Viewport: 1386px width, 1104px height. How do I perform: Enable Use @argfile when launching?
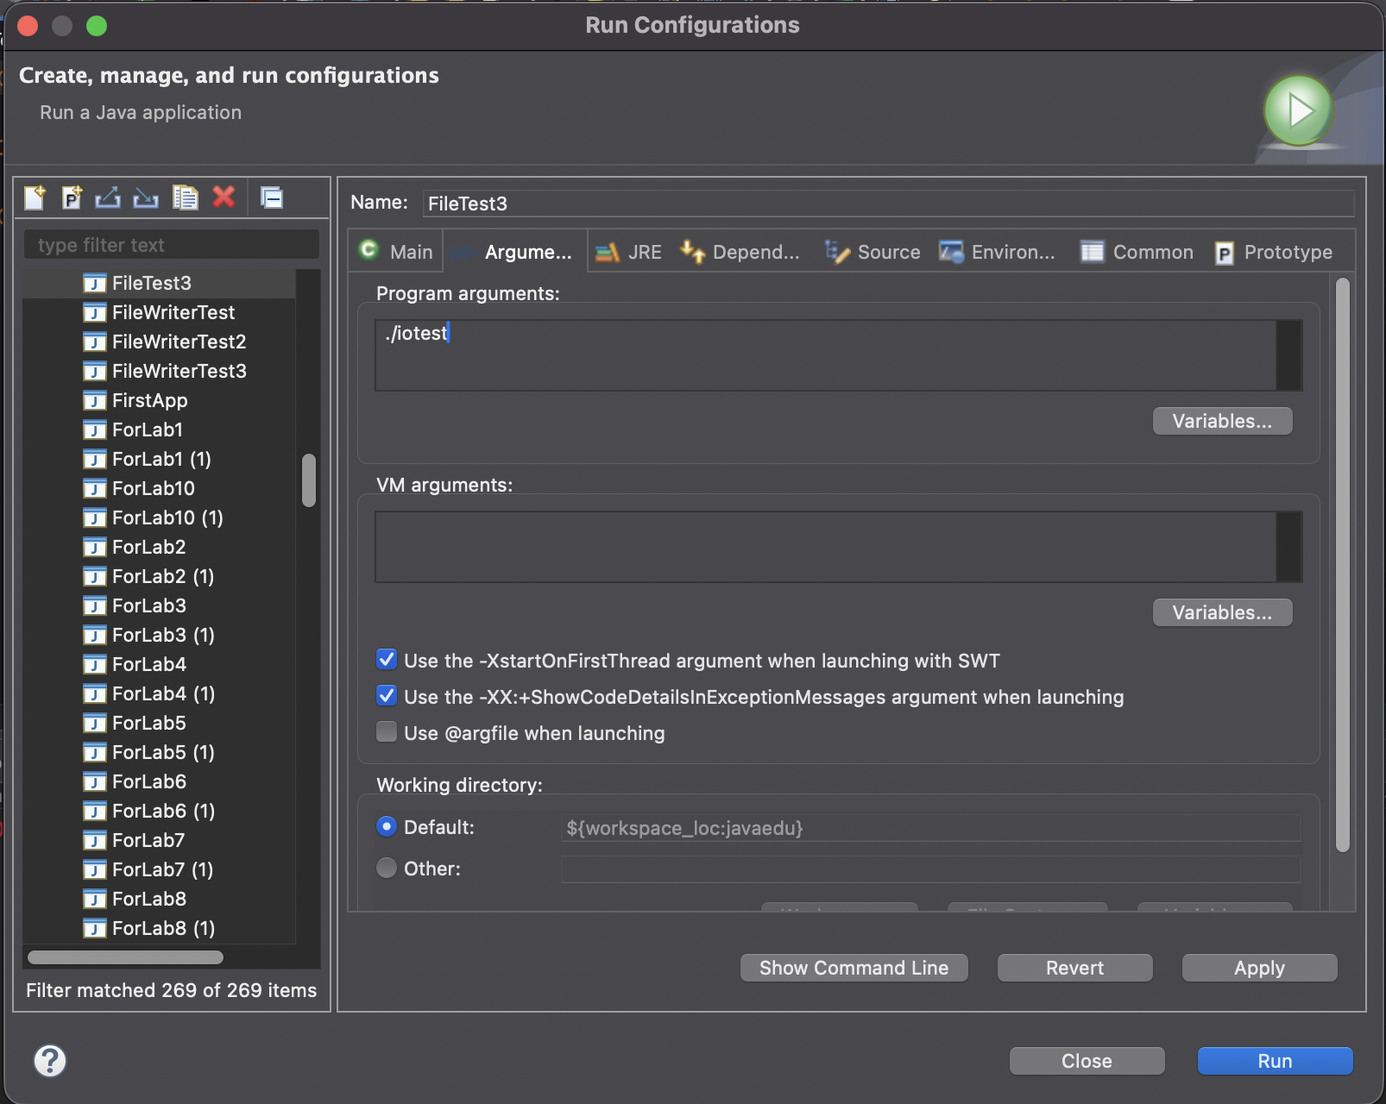387,732
